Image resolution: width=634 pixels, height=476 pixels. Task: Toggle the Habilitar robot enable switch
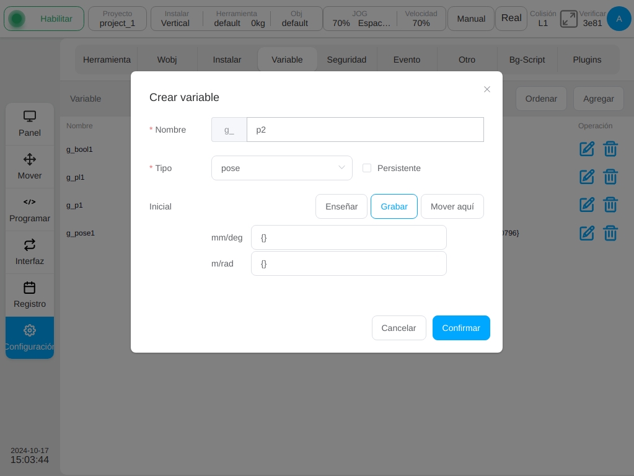pyautogui.click(x=44, y=19)
